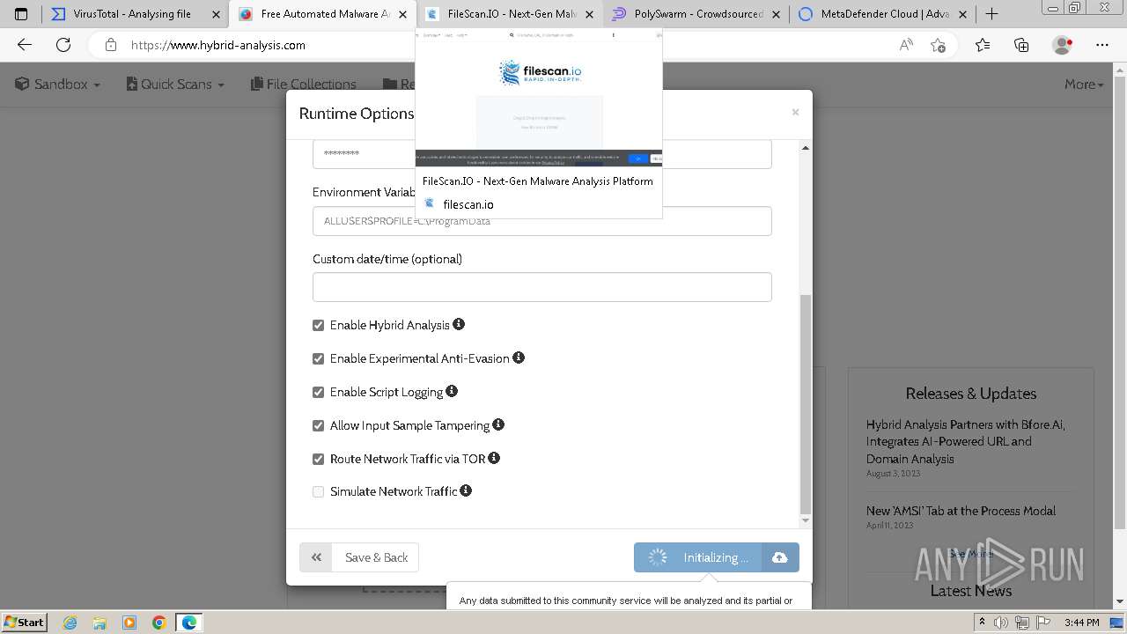Reload the current page
1127x634 pixels.
pyautogui.click(x=63, y=45)
